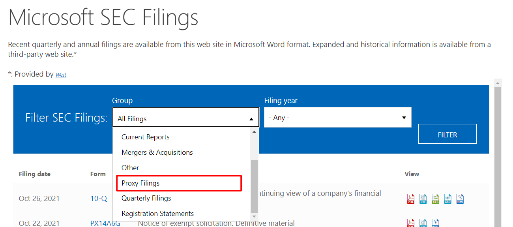Click the Filing date column header

coord(35,174)
